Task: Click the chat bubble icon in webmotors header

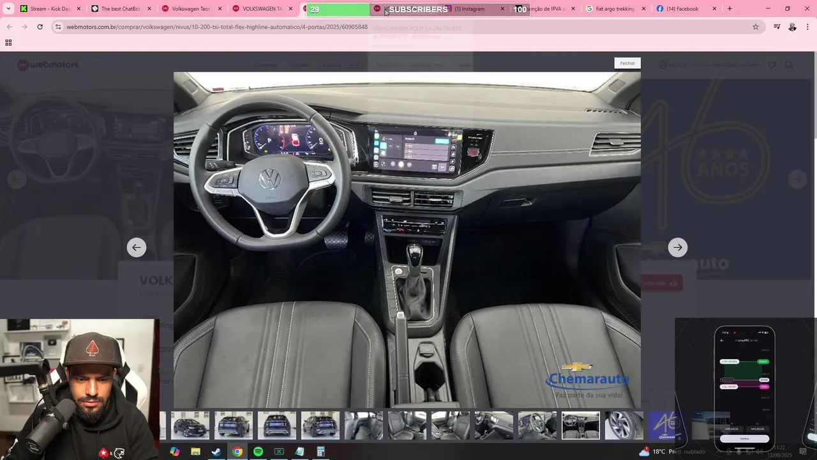Action: tap(789, 65)
